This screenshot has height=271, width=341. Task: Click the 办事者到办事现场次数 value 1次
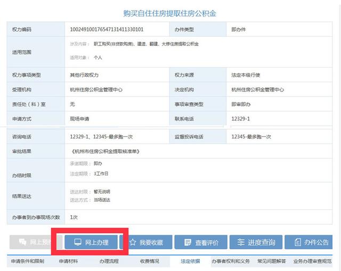point(74,217)
